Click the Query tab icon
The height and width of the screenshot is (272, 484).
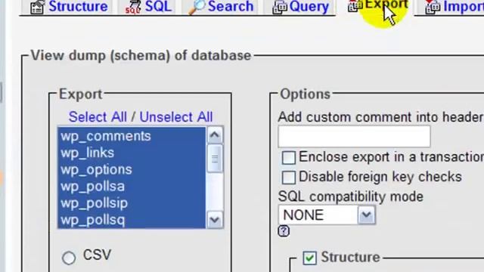280,8
